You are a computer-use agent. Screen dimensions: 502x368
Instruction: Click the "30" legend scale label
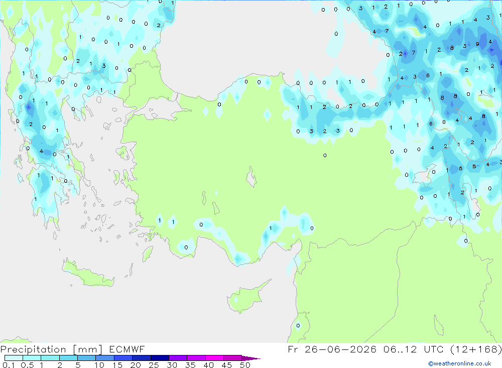pyautogui.click(x=172, y=365)
